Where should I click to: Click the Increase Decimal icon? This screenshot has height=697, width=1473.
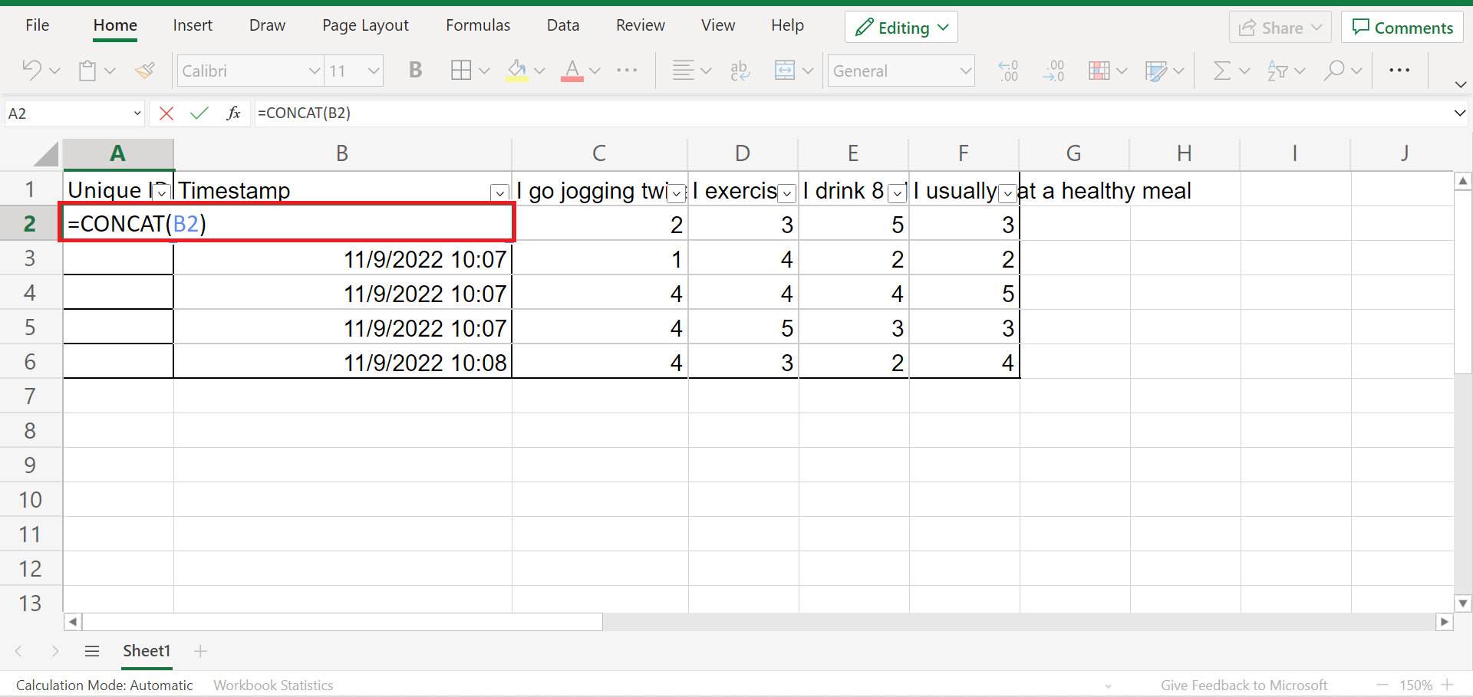(x=1008, y=71)
